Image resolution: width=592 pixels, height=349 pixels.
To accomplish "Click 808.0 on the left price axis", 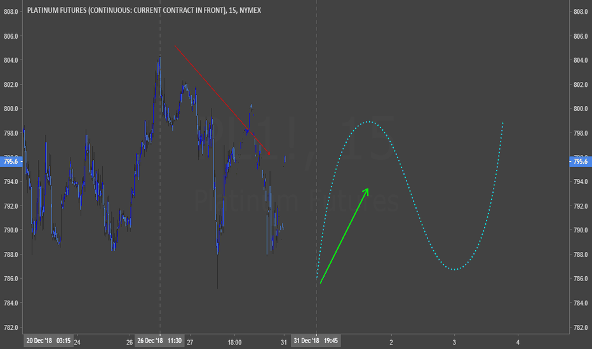I will coord(11,11).
